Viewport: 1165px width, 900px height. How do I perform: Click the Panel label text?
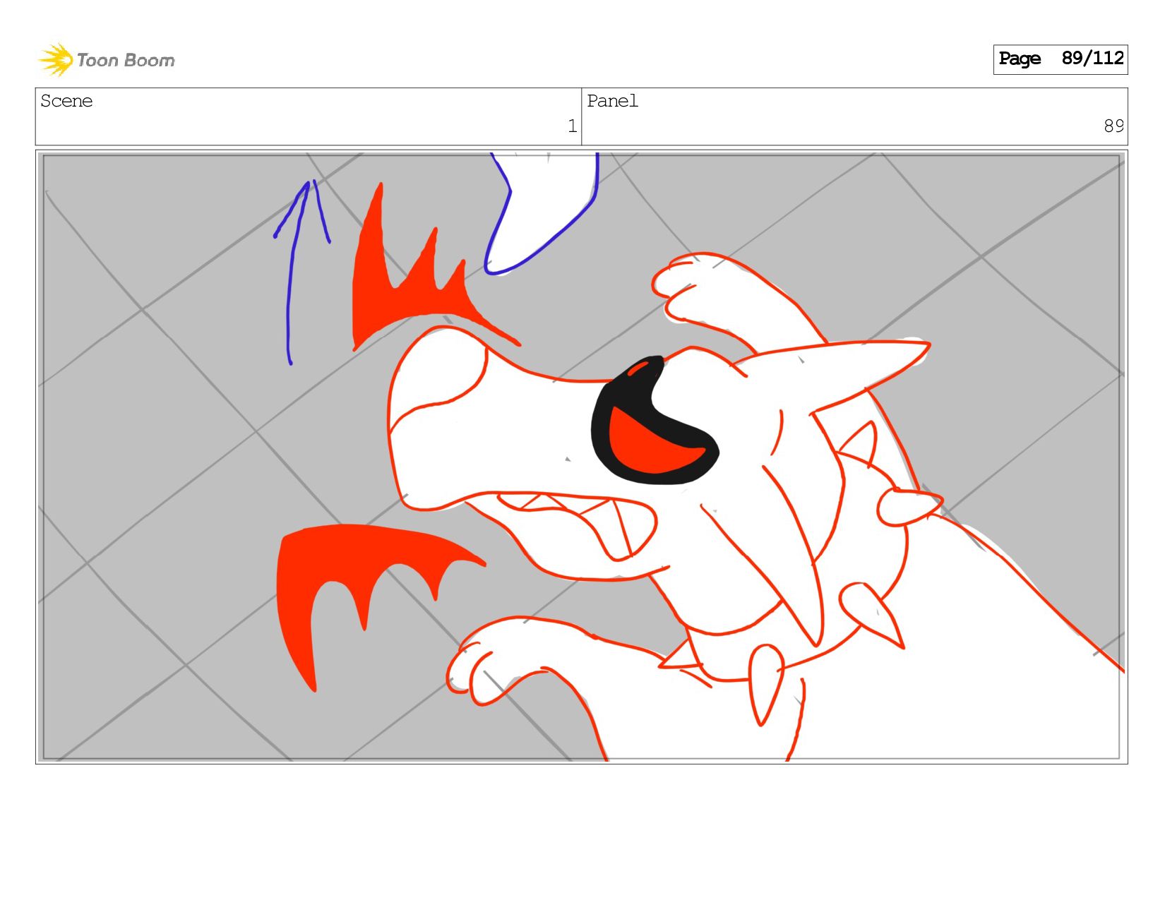612,101
